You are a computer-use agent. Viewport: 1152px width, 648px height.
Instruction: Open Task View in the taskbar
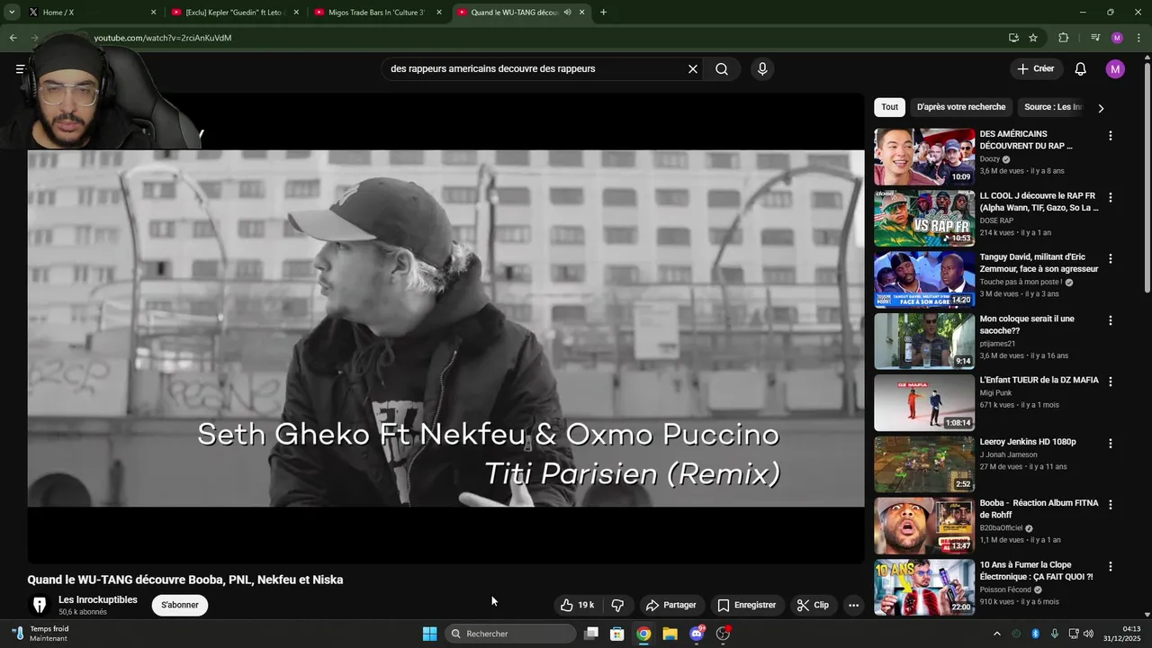click(591, 634)
